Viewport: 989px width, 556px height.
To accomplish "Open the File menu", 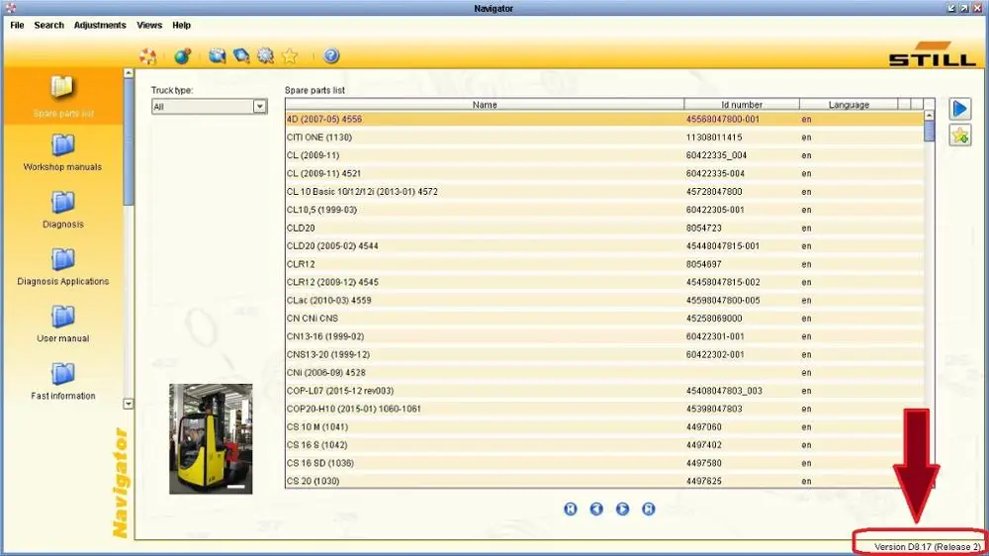I will click(17, 26).
